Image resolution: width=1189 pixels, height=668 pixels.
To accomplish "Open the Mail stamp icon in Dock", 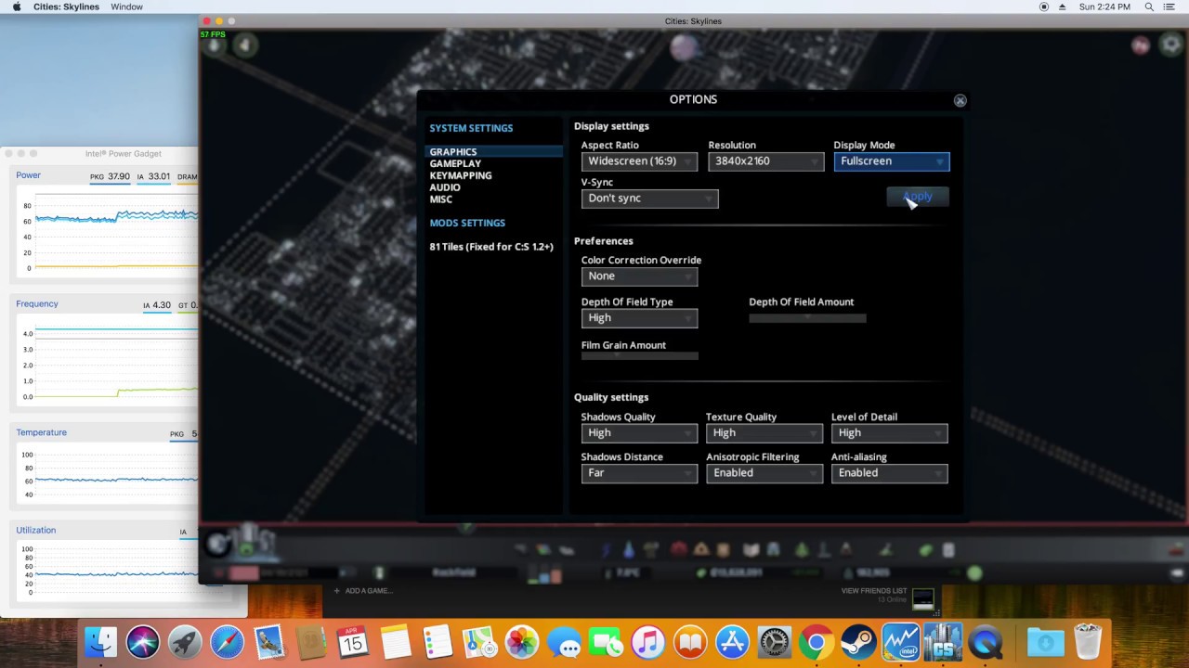I will (269, 642).
